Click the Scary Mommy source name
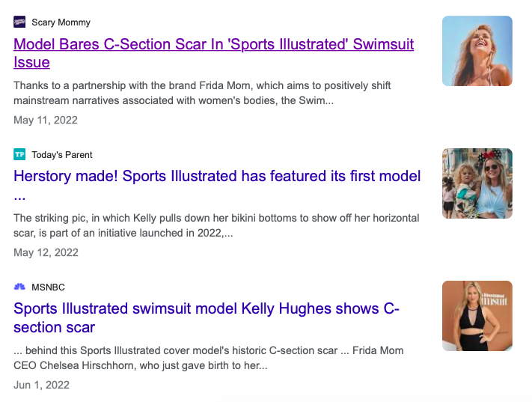 61,22
